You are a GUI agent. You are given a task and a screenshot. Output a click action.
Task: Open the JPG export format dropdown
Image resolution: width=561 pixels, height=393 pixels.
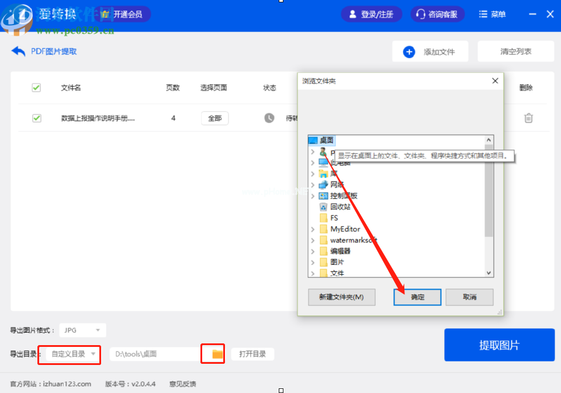click(x=82, y=331)
